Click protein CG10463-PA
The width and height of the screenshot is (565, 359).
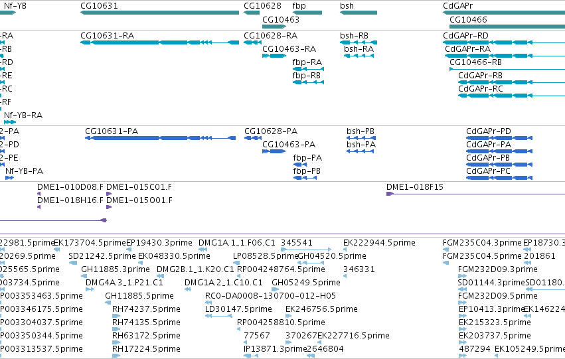point(274,151)
